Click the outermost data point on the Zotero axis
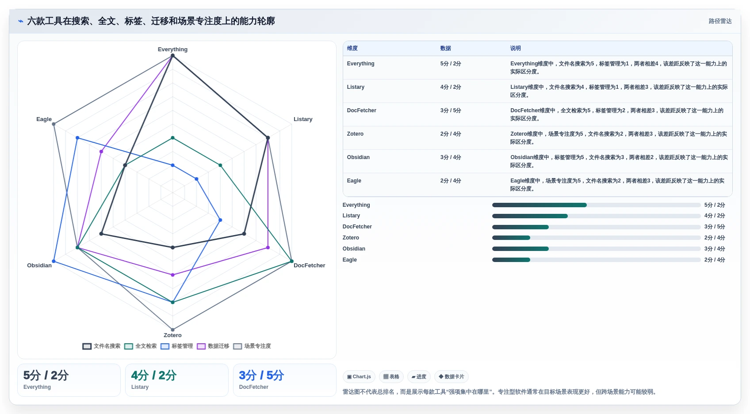 [172, 330]
